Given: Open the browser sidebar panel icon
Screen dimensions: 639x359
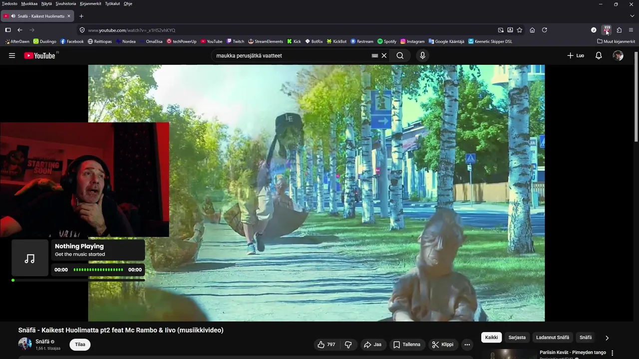Looking at the screenshot, I should pyautogui.click(x=8, y=30).
